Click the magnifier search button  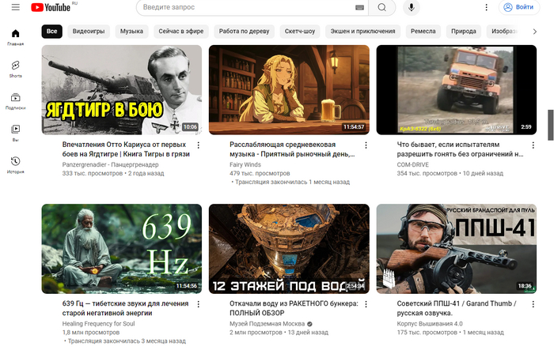pyautogui.click(x=382, y=8)
